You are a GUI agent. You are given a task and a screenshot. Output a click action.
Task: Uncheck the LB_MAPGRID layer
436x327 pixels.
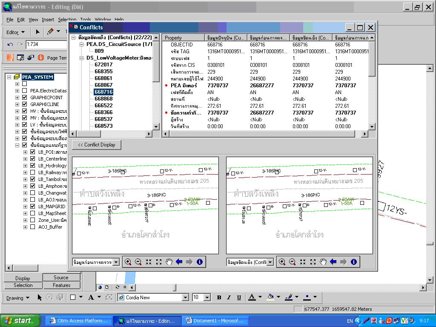tap(32, 206)
